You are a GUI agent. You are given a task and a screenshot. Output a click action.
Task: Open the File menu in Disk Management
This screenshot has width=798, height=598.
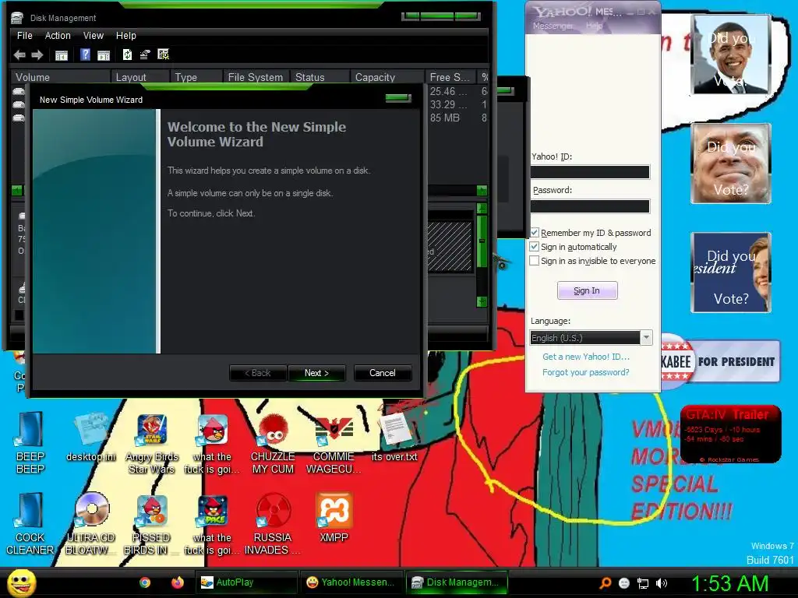(x=24, y=36)
